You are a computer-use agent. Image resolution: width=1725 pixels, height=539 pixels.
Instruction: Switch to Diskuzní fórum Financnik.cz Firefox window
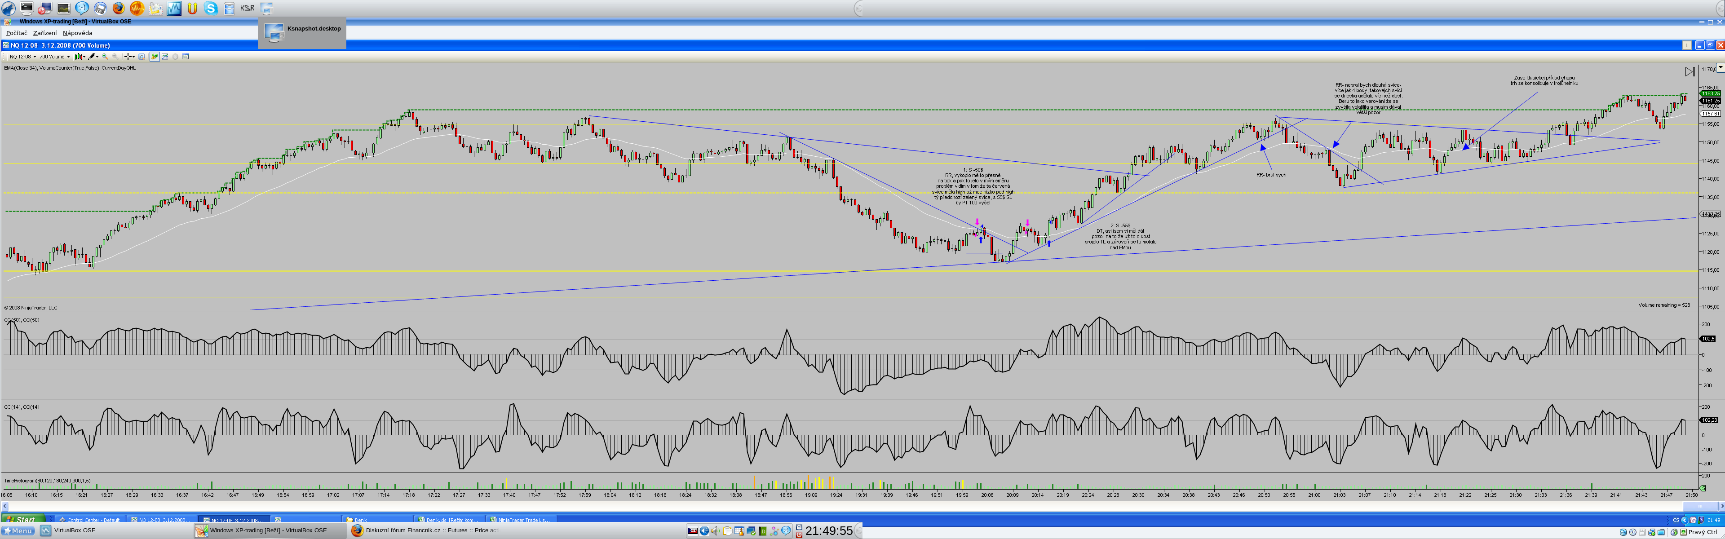click(x=429, y=530)
